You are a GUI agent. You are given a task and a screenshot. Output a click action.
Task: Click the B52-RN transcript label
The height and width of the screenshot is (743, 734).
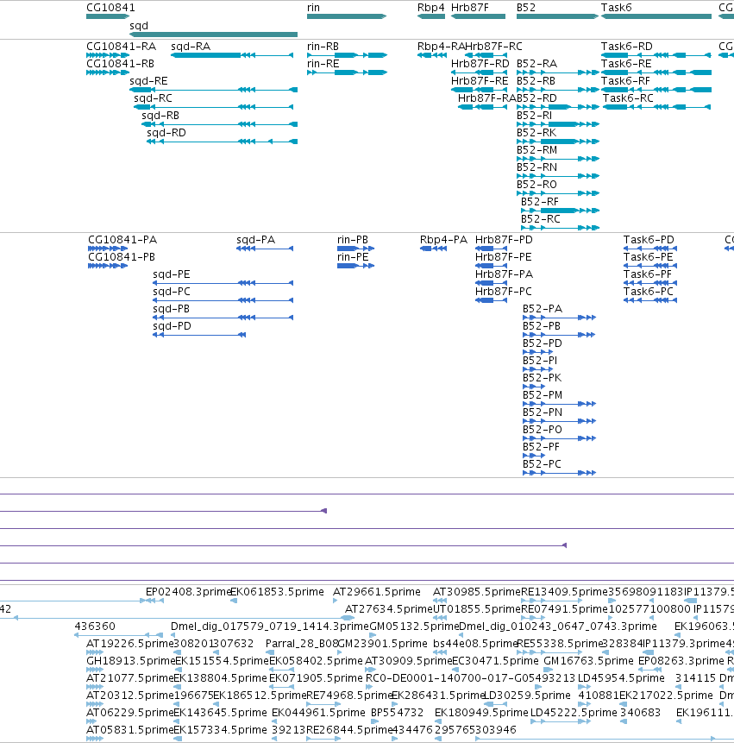tap(537, 167)
